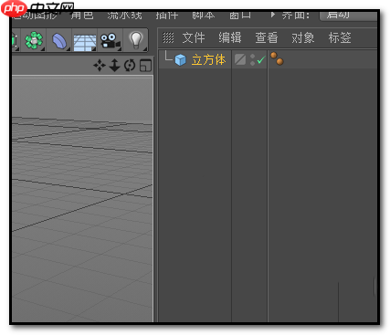Open the 编辑 menu in object manager
390x335 pixels.
coord(230,37)
